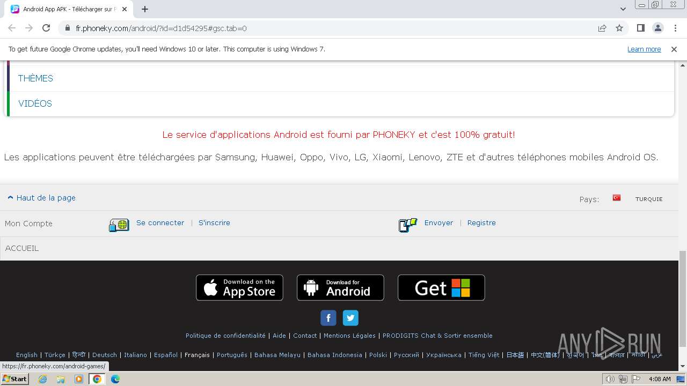Click the Get Microsoft store badge
This screenshot has width=687, height=386.
pos(441,287)
